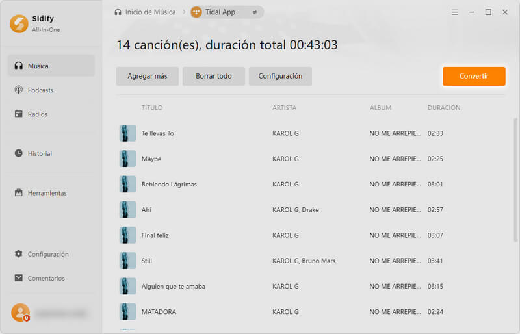520x334 pixels.
Task: Open the Configuración gear icon in sidebar
Action: [19, 254]
